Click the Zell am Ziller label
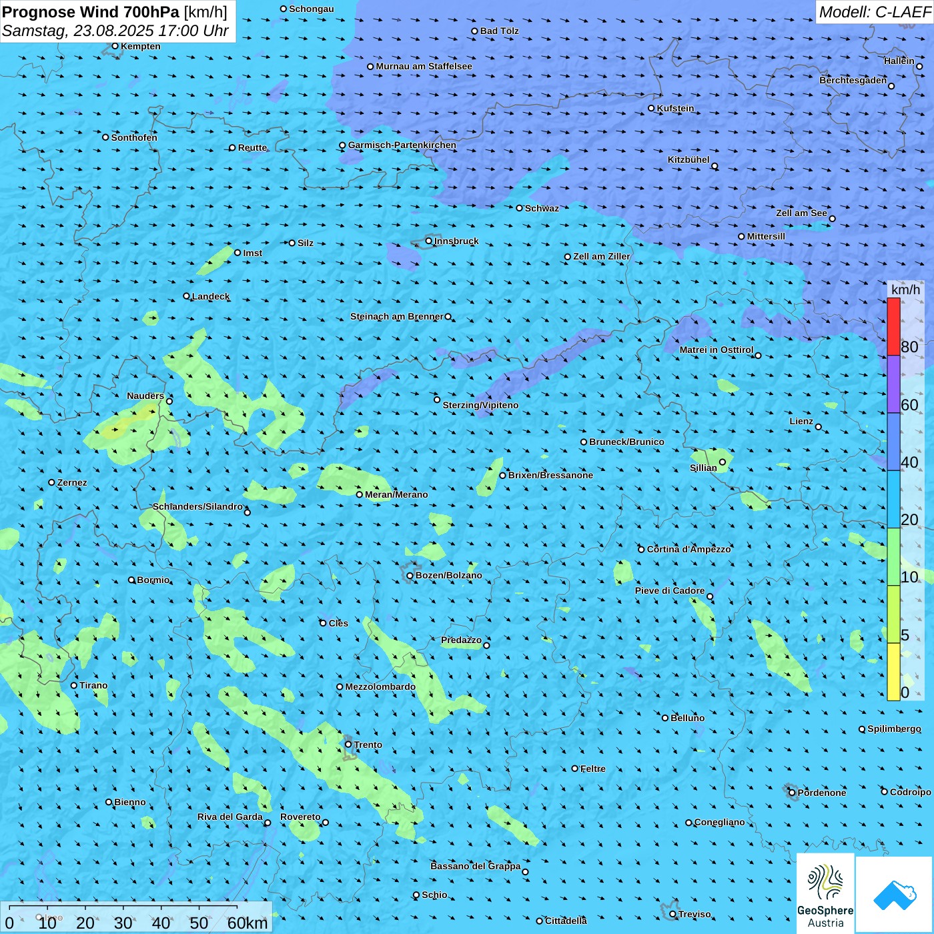This screenshot has height=934, width=934. click(x=602, y=256)
